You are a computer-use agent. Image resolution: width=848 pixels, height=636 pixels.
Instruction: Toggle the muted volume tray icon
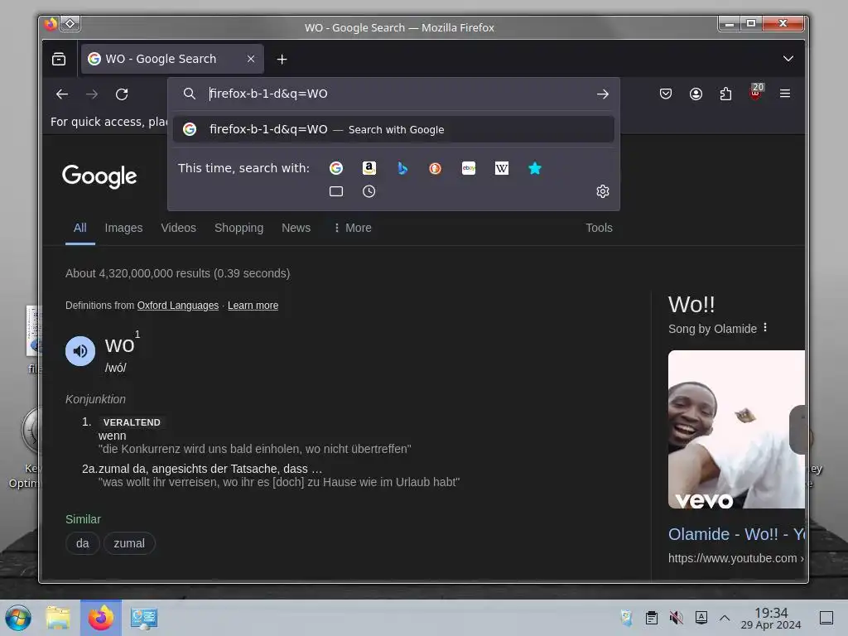pyautogui.click(x=676, y=618)
